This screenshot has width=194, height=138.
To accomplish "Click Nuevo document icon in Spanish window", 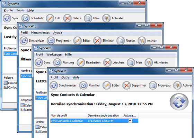I will [x=121, y=41].
